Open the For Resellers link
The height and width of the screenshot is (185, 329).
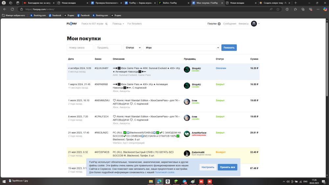click(x=135, y=24)
